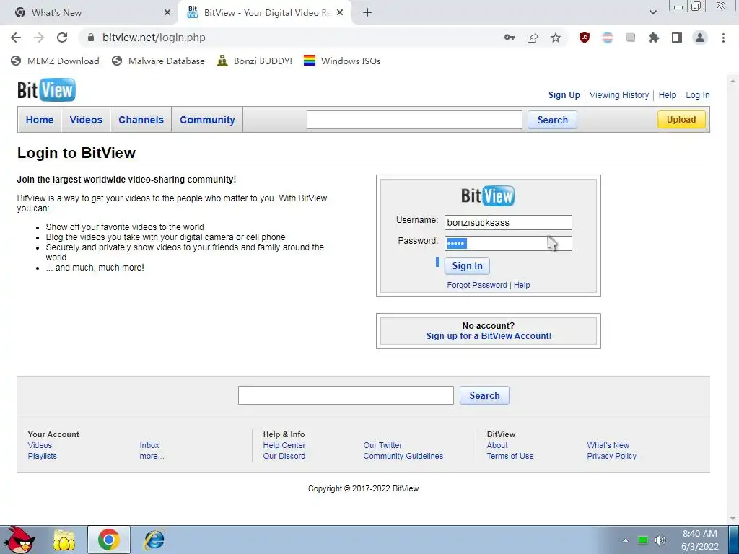Open Our Discord footer link
Image resolution: width=739 pixels, height=554 pixels.
pyautogui.click(x=284, y=456)
